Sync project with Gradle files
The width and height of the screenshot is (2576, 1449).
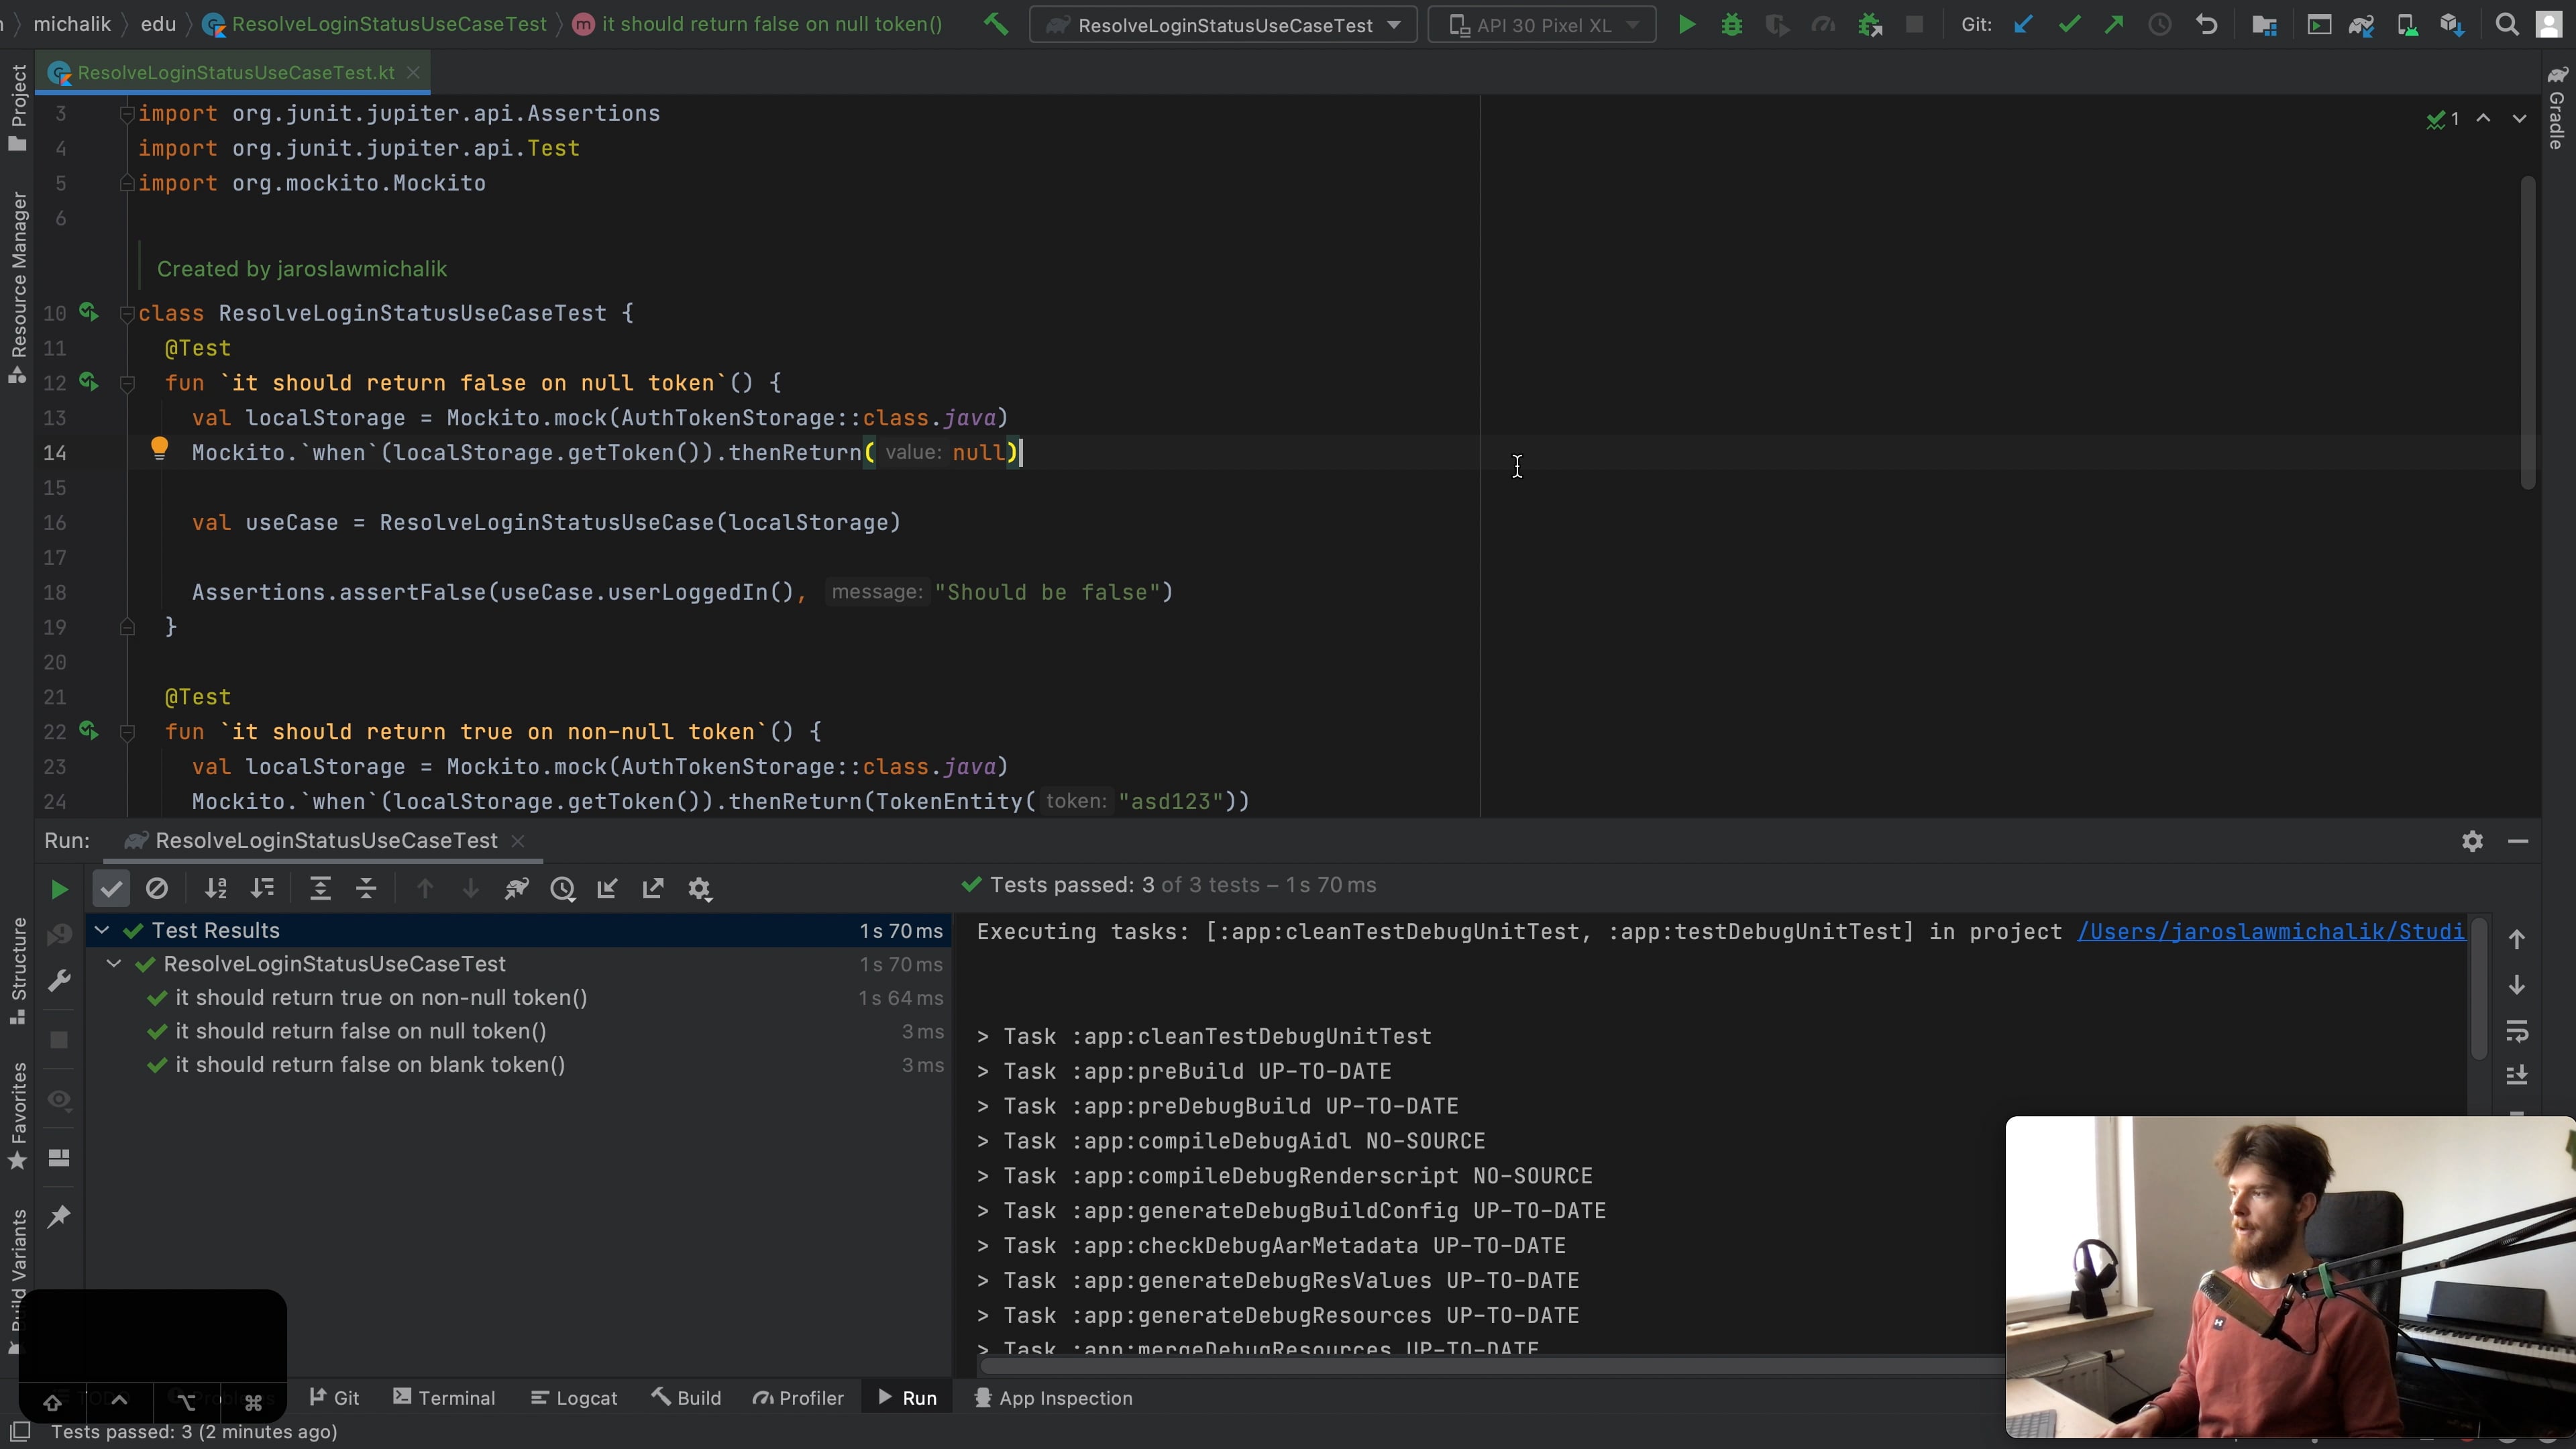click(2362, 24)
